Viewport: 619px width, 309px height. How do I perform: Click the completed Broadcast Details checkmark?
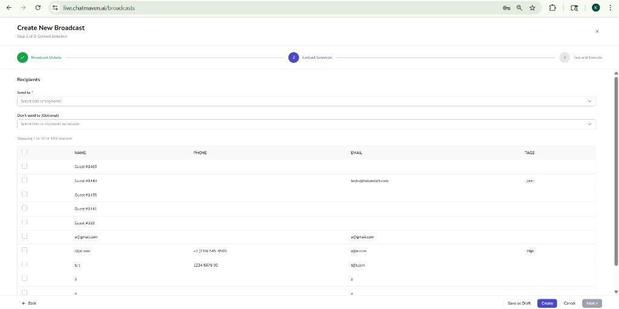point(22,57)
